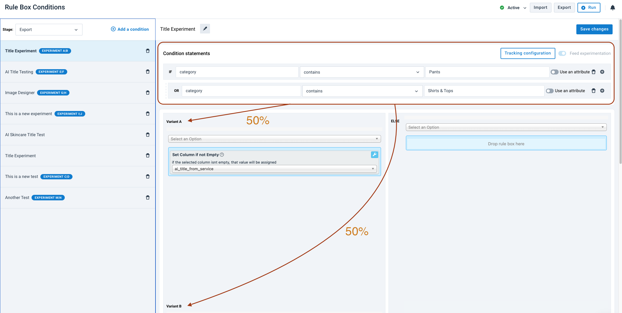The image size is (622, 313).
Task: Open ELSE Select an Option dropdown
Action: (506, 127)
